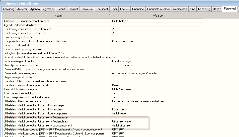This screenshot has height=137, width=239.
Task: Switch to the Aanvraag tab
Action: pyautogui.click(x=9, y=9)
